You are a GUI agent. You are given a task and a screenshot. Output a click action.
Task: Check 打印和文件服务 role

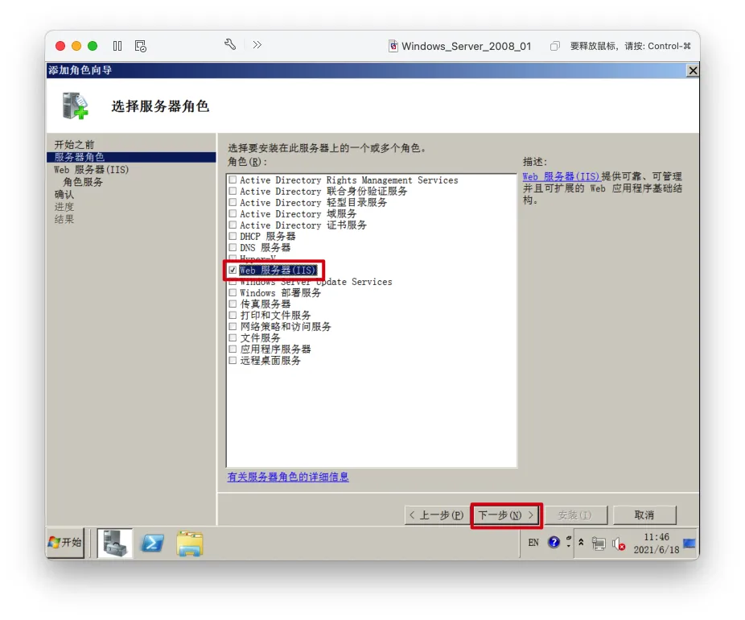pos(233,315)
